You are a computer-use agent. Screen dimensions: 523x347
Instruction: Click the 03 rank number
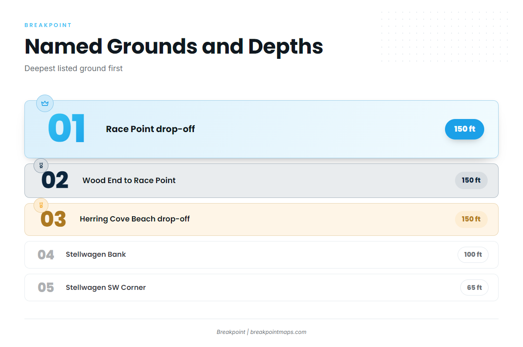click(53, 219)
